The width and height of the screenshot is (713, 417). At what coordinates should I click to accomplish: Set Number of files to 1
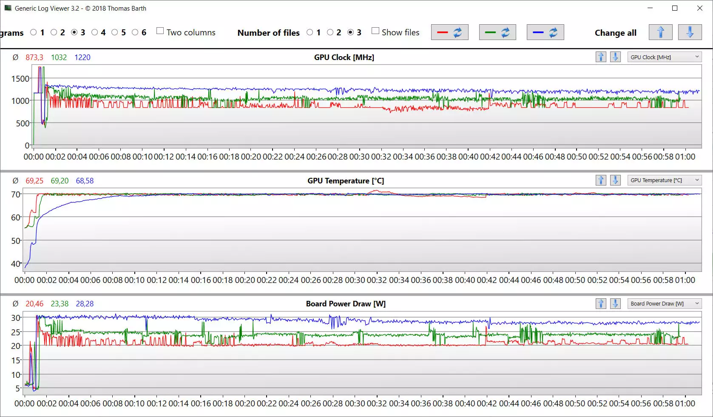tap(310, 32)
